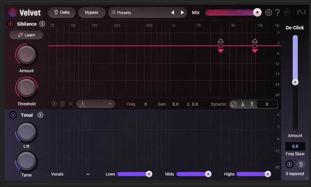Adjust the Lows slider handle

pos(149,174)
